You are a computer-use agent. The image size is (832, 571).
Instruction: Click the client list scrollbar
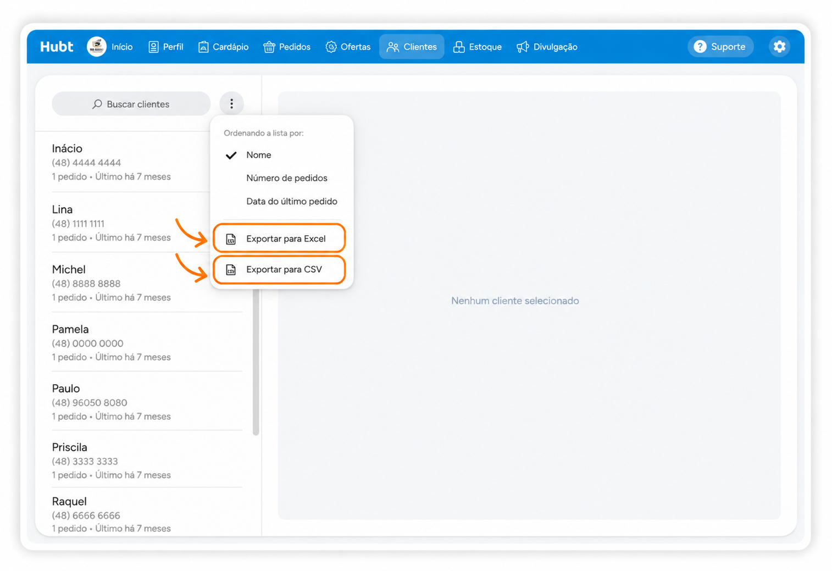point(256,362)
